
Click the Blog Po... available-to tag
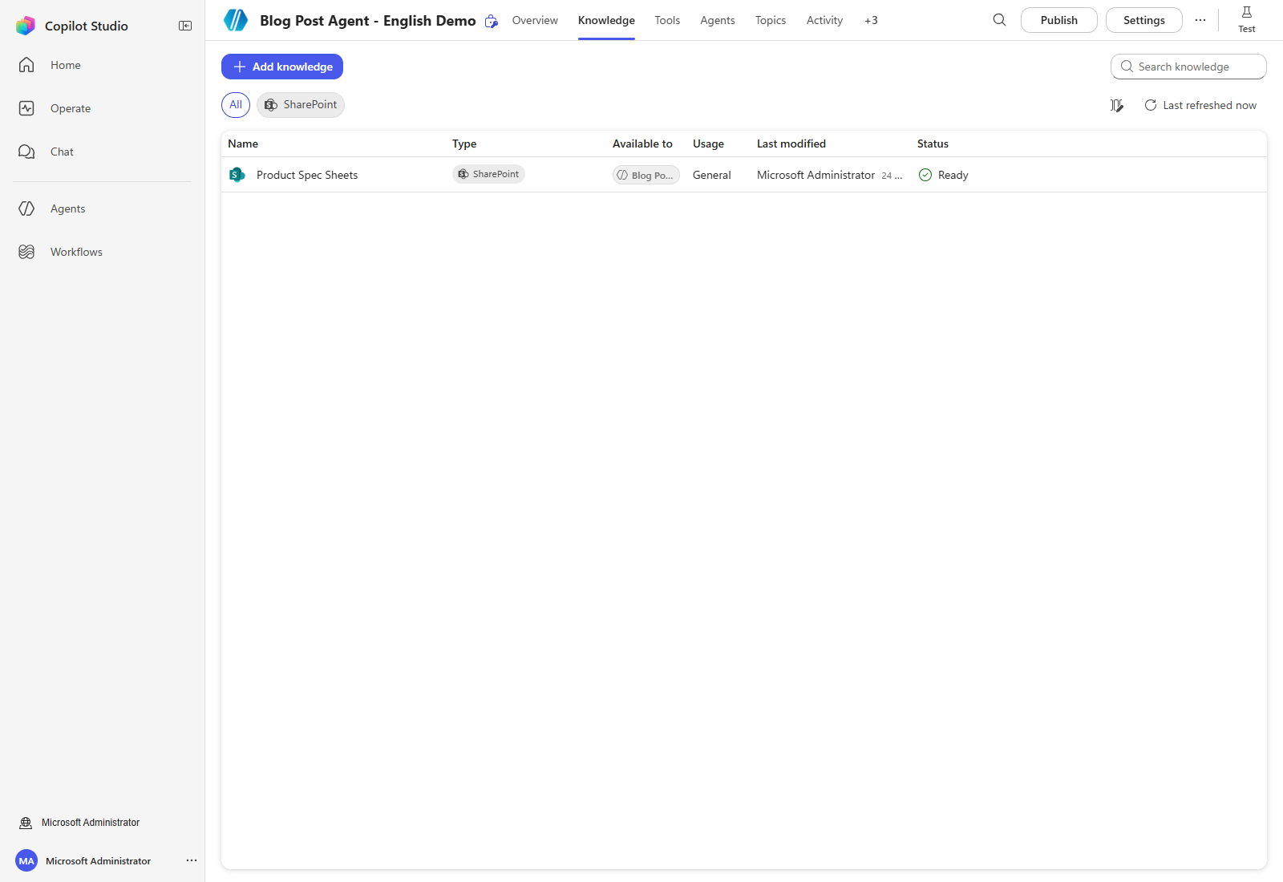(646, 175)
